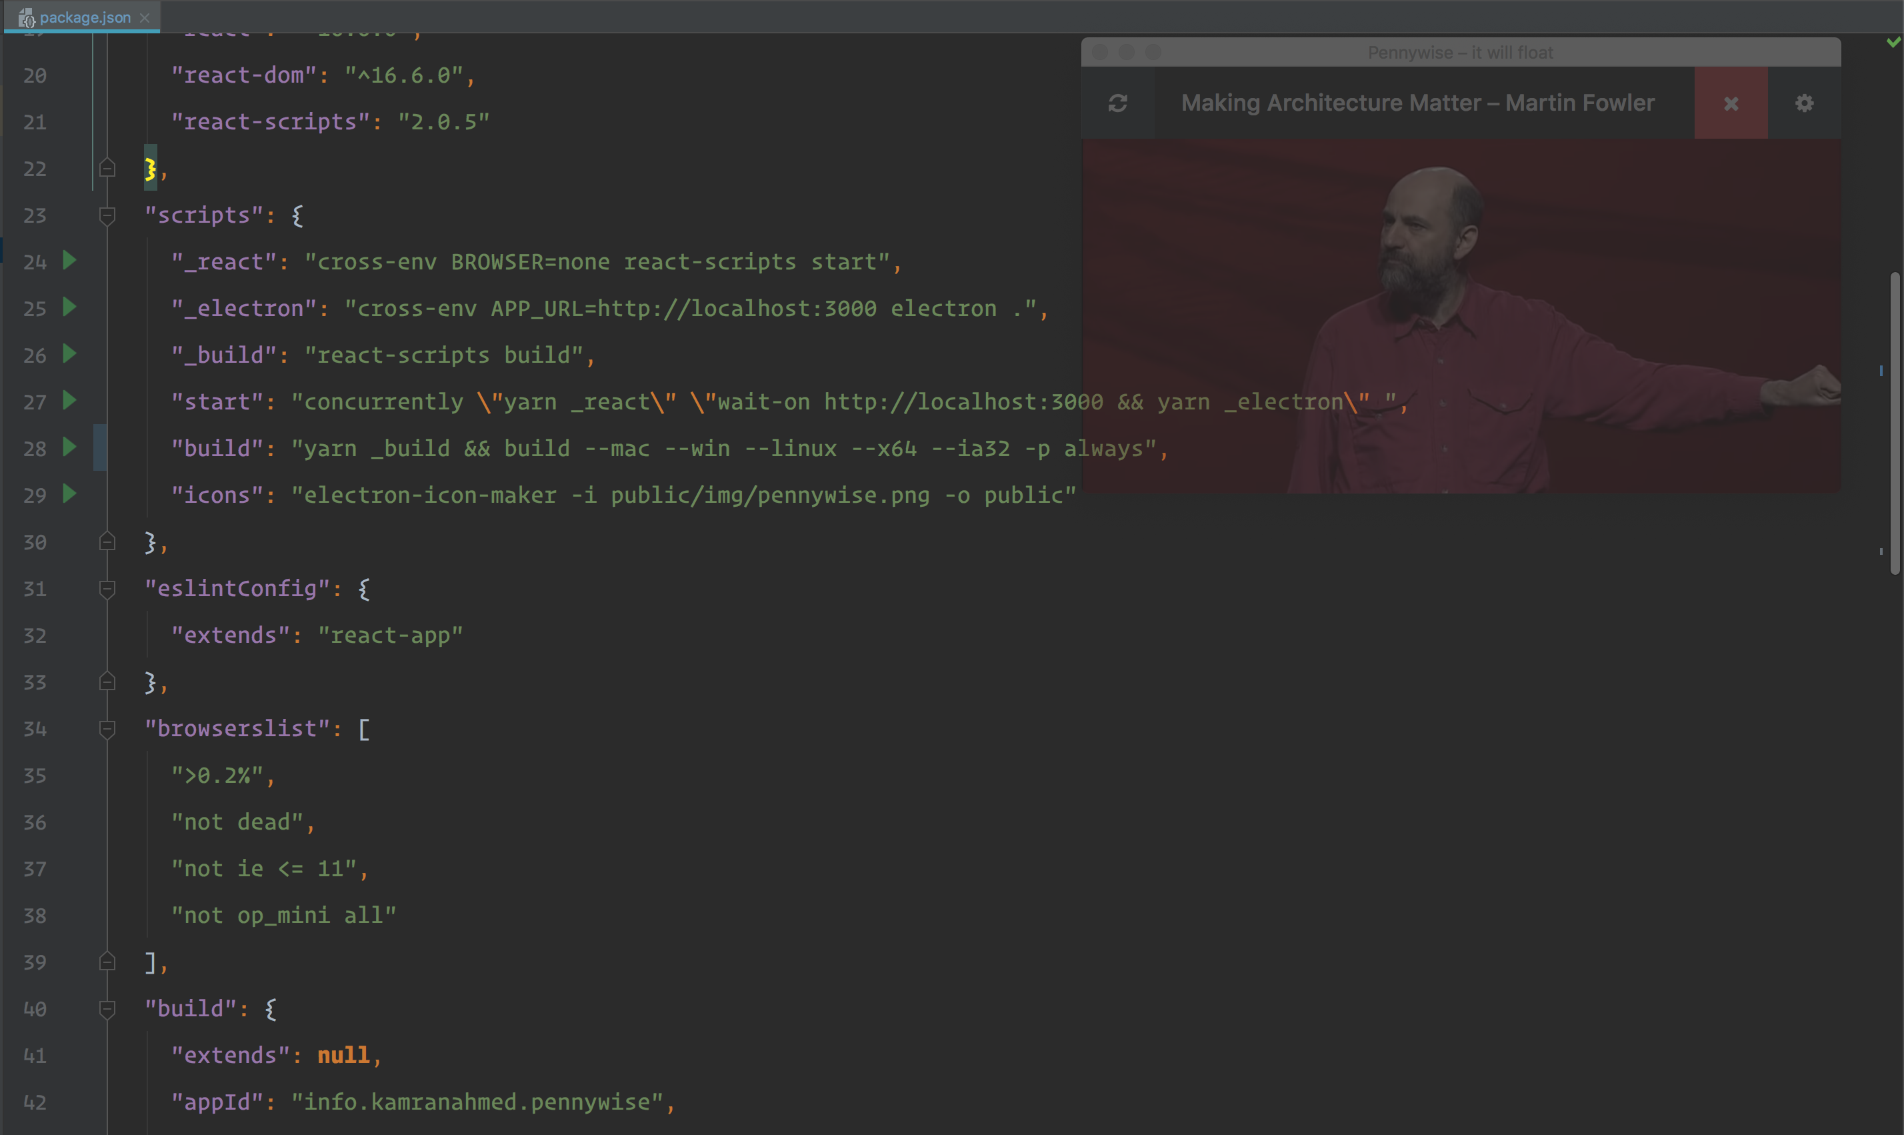Collapse the scripts block fold marker
This screenshot has height=1135, width=1904.
pyautogui.click(x=107, y=215)
